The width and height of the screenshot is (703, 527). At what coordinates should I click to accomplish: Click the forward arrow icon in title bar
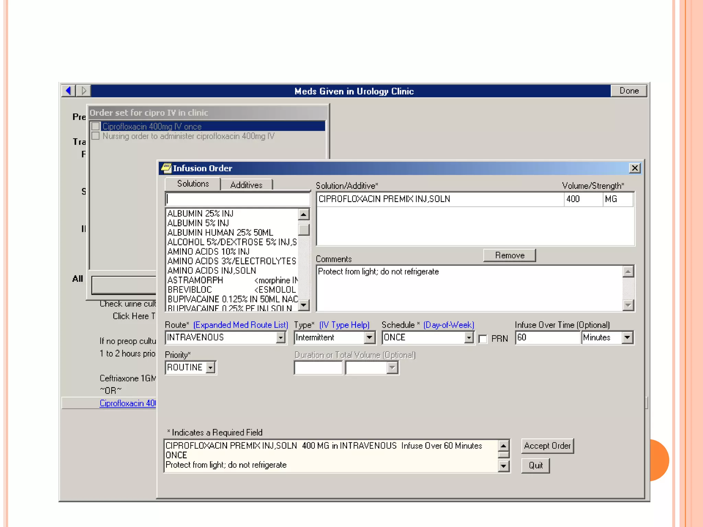coord(83,91)
